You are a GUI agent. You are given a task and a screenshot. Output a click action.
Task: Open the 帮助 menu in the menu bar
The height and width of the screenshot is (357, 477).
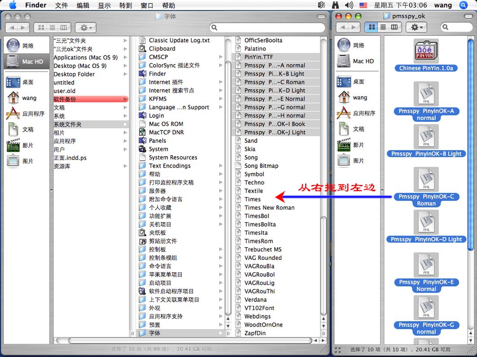pos(168,5)
